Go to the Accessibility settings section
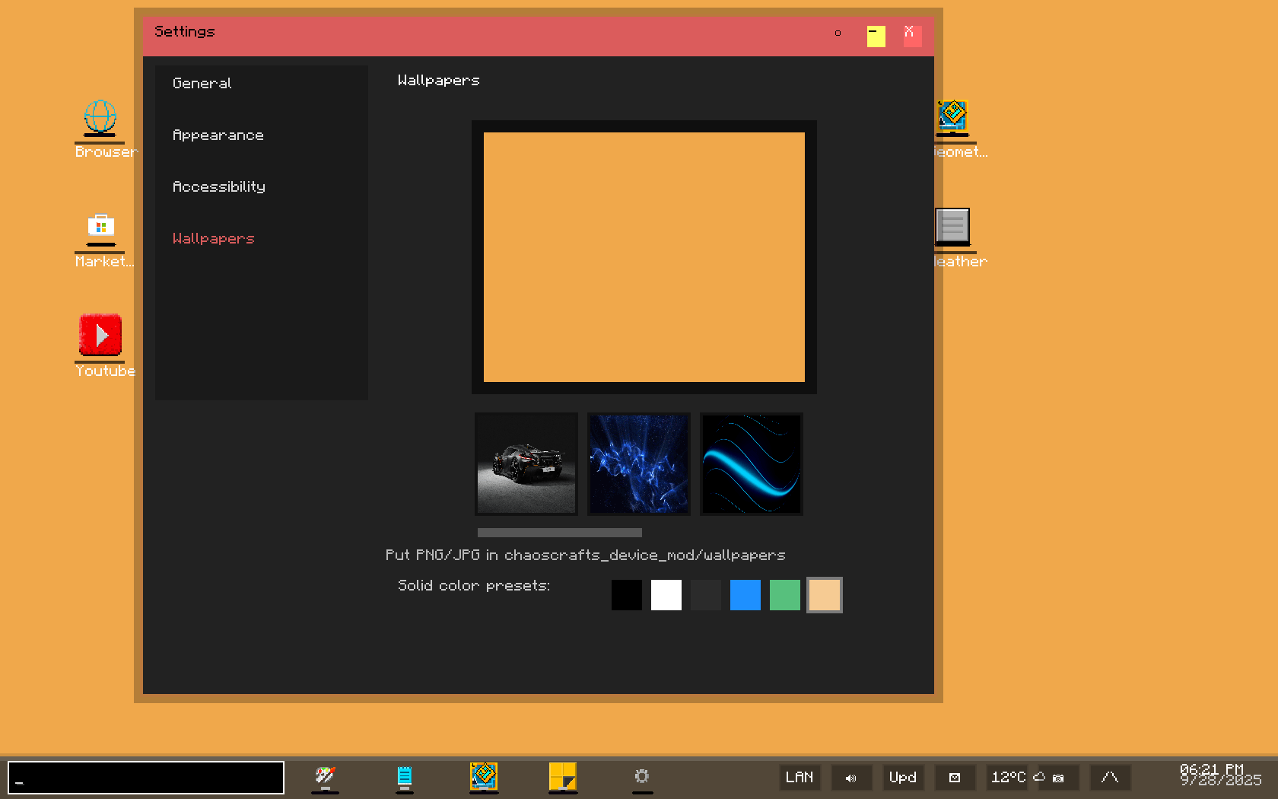The image size is (1278, 799). 219,187
